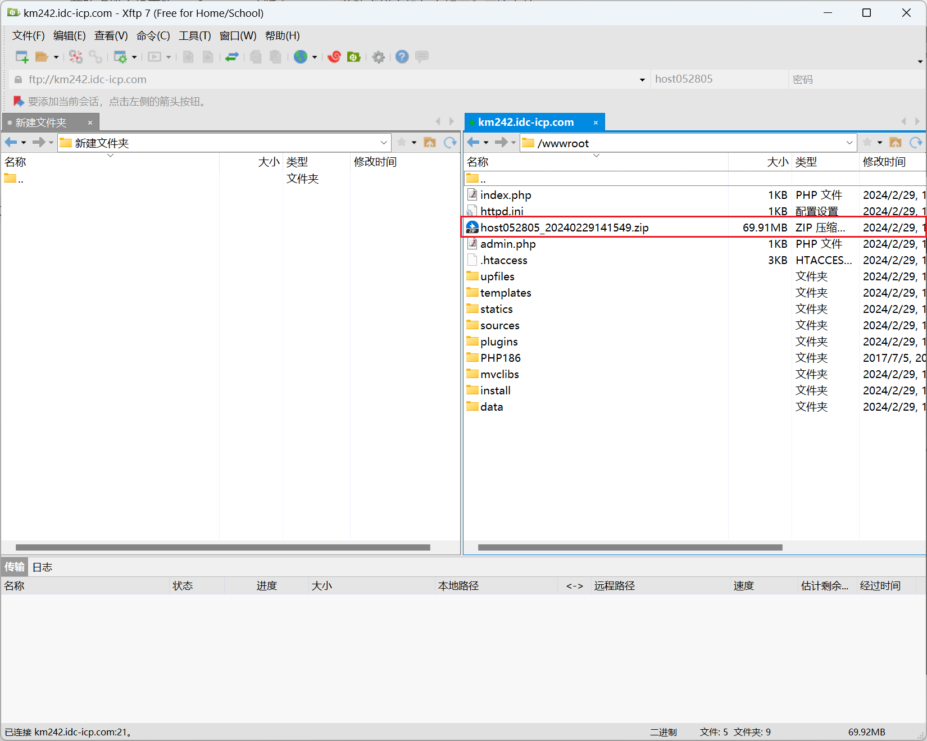Screen dimensions: 927x741
Task: Click back arrow in remote pane
Action: (473, 143)
